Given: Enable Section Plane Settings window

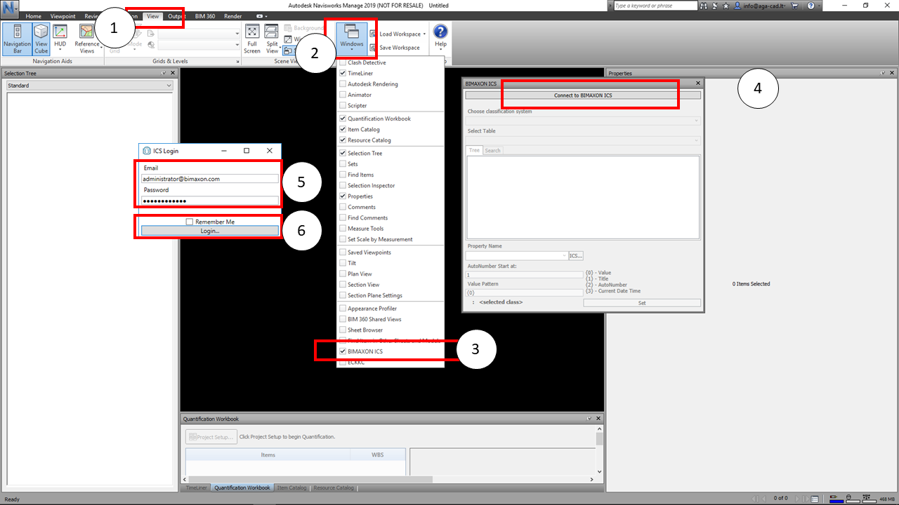Looking at the screenshot, I should [343, 295].
